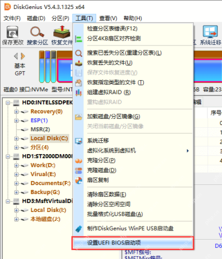Click the virtual RAID bars icon

(79, 92)
